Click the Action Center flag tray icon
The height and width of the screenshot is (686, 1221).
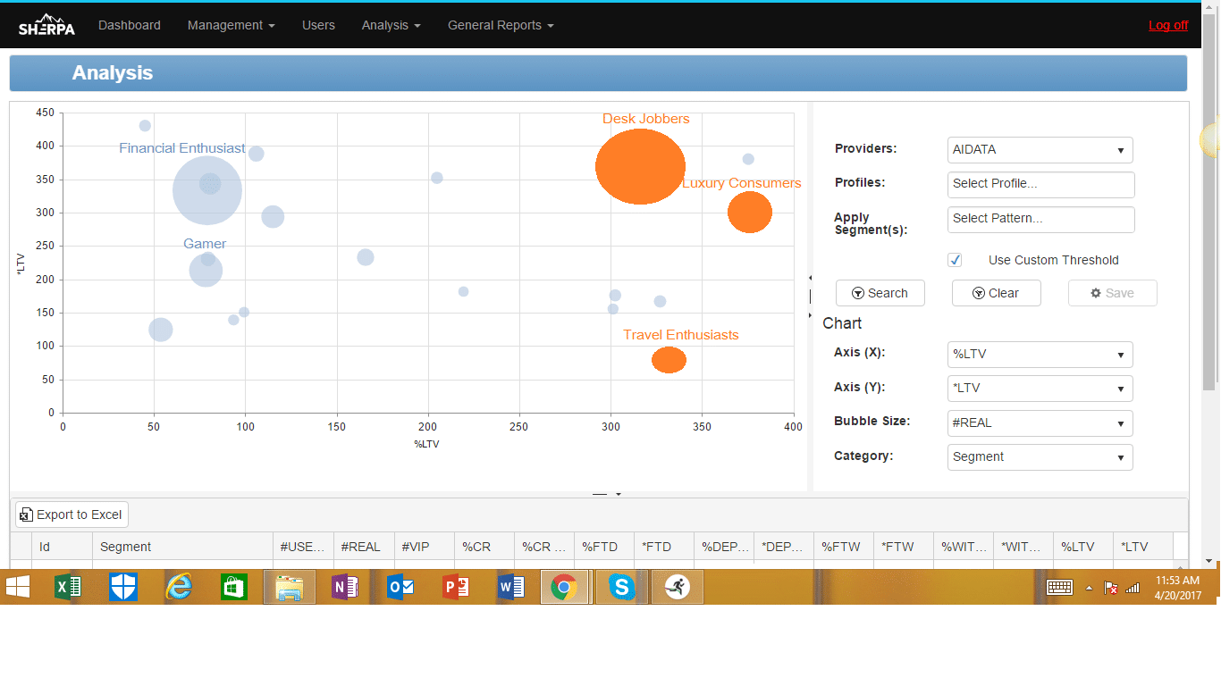point(1111,588)
